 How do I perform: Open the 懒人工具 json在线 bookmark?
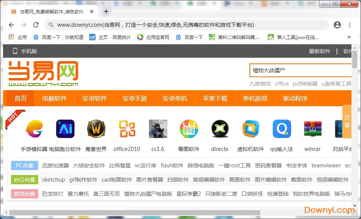(x=293, y=37)
